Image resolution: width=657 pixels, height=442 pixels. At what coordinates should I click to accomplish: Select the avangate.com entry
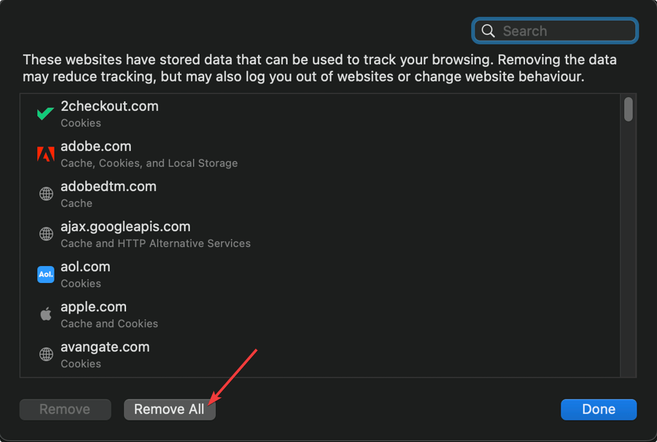pos(320,355)
